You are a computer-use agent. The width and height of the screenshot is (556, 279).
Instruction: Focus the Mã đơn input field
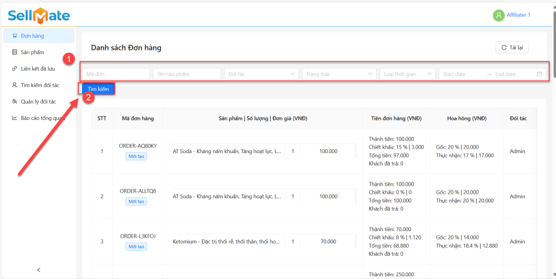click(x=116, y=74)
